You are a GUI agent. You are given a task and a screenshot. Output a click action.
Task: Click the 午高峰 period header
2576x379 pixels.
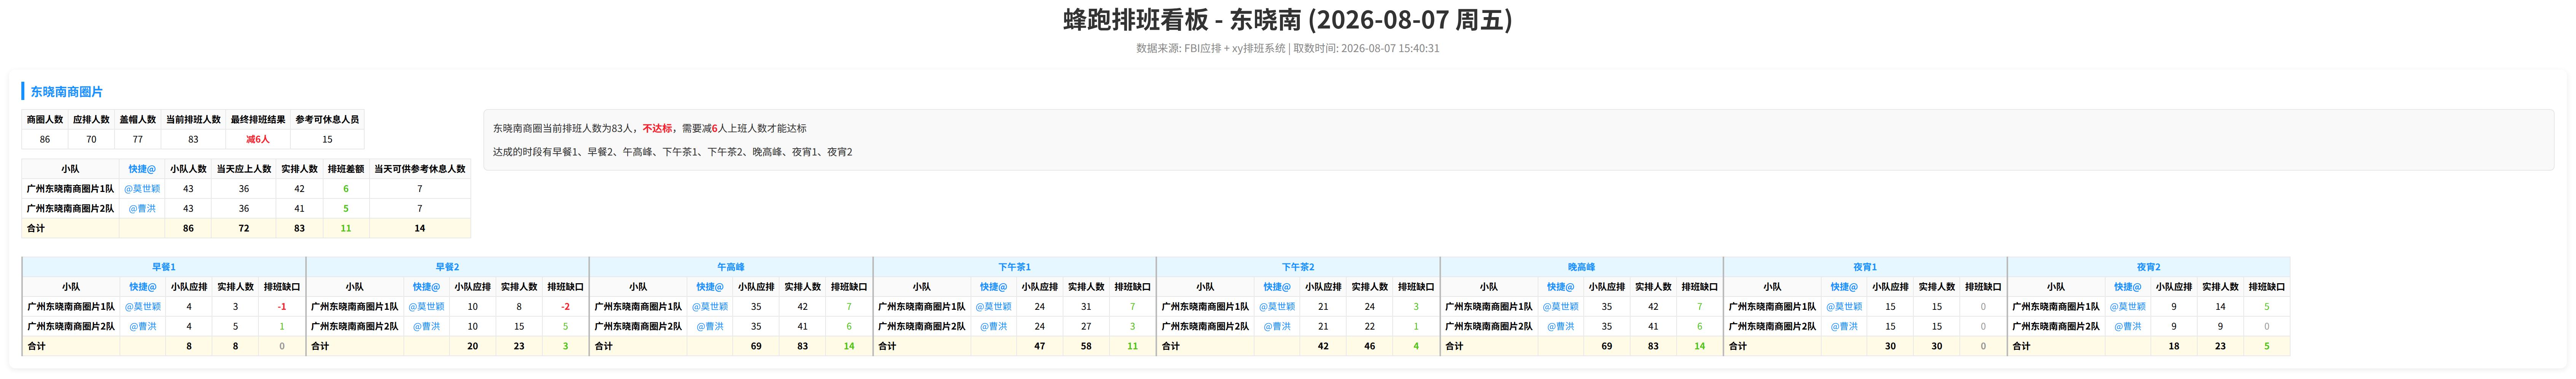point(731,267)
